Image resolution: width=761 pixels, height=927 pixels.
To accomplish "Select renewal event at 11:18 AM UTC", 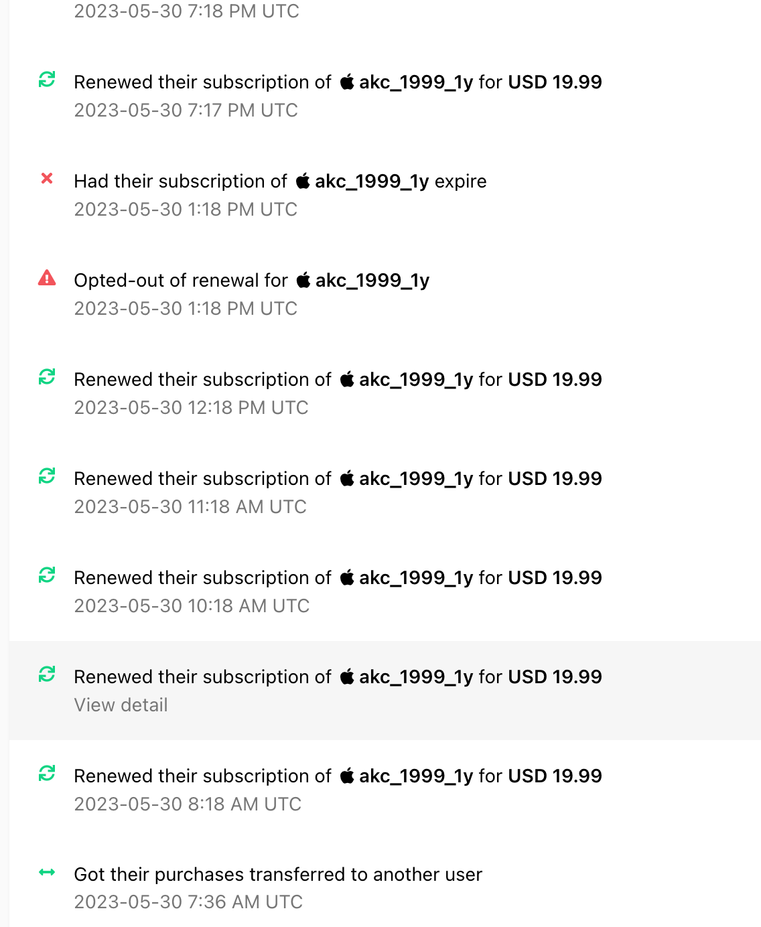I will [385, 492].
